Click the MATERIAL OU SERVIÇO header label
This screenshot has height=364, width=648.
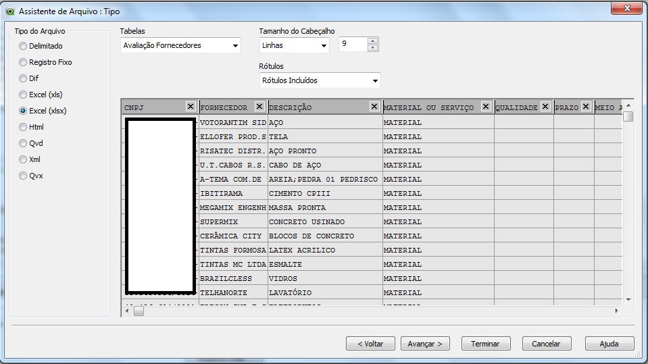pyautogui.click(x=428, y=108)
